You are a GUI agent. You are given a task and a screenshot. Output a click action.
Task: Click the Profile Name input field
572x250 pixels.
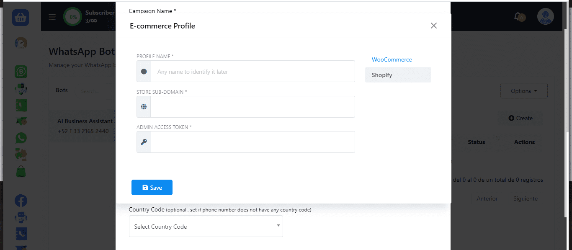click(x=253, y=72)
